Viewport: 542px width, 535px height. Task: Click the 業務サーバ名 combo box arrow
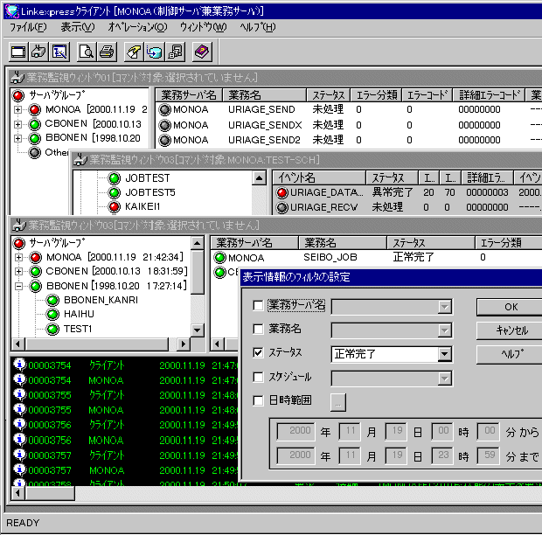(444, 307)
